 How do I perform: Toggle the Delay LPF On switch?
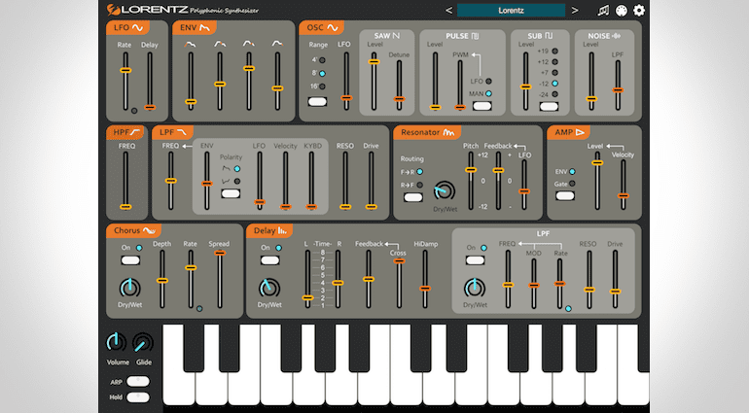coord(475,260)
